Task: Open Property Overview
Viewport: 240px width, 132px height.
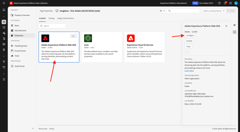Action: [22, 15]
